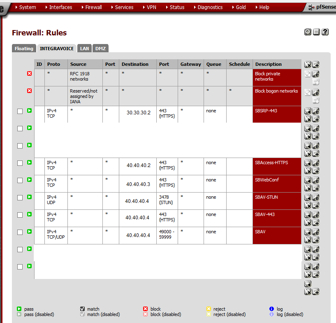336x323 pixels.
Task: Toggle the pass icon on SBAV-STUN rule
Action: [x=29, y=197]
